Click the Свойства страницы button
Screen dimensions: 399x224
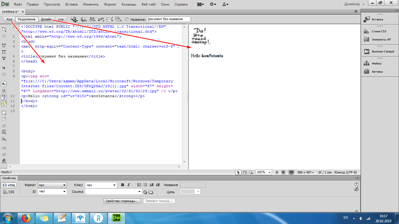122,201
